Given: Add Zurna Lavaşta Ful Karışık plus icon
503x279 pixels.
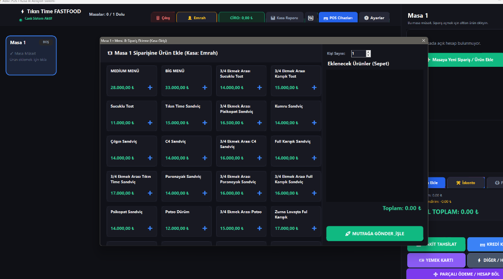Looking at the screenshot, I should (x=314, y=228).
